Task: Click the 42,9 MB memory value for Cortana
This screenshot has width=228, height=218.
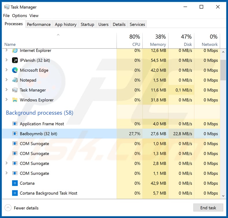Action: pos(158,183)
